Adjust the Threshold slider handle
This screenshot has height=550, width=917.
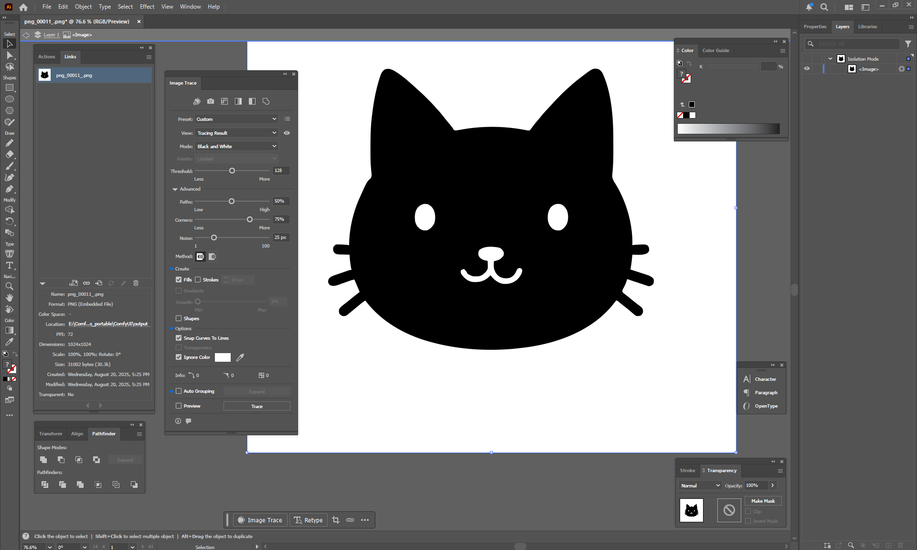pyautogui.click(x=232, y=171)
